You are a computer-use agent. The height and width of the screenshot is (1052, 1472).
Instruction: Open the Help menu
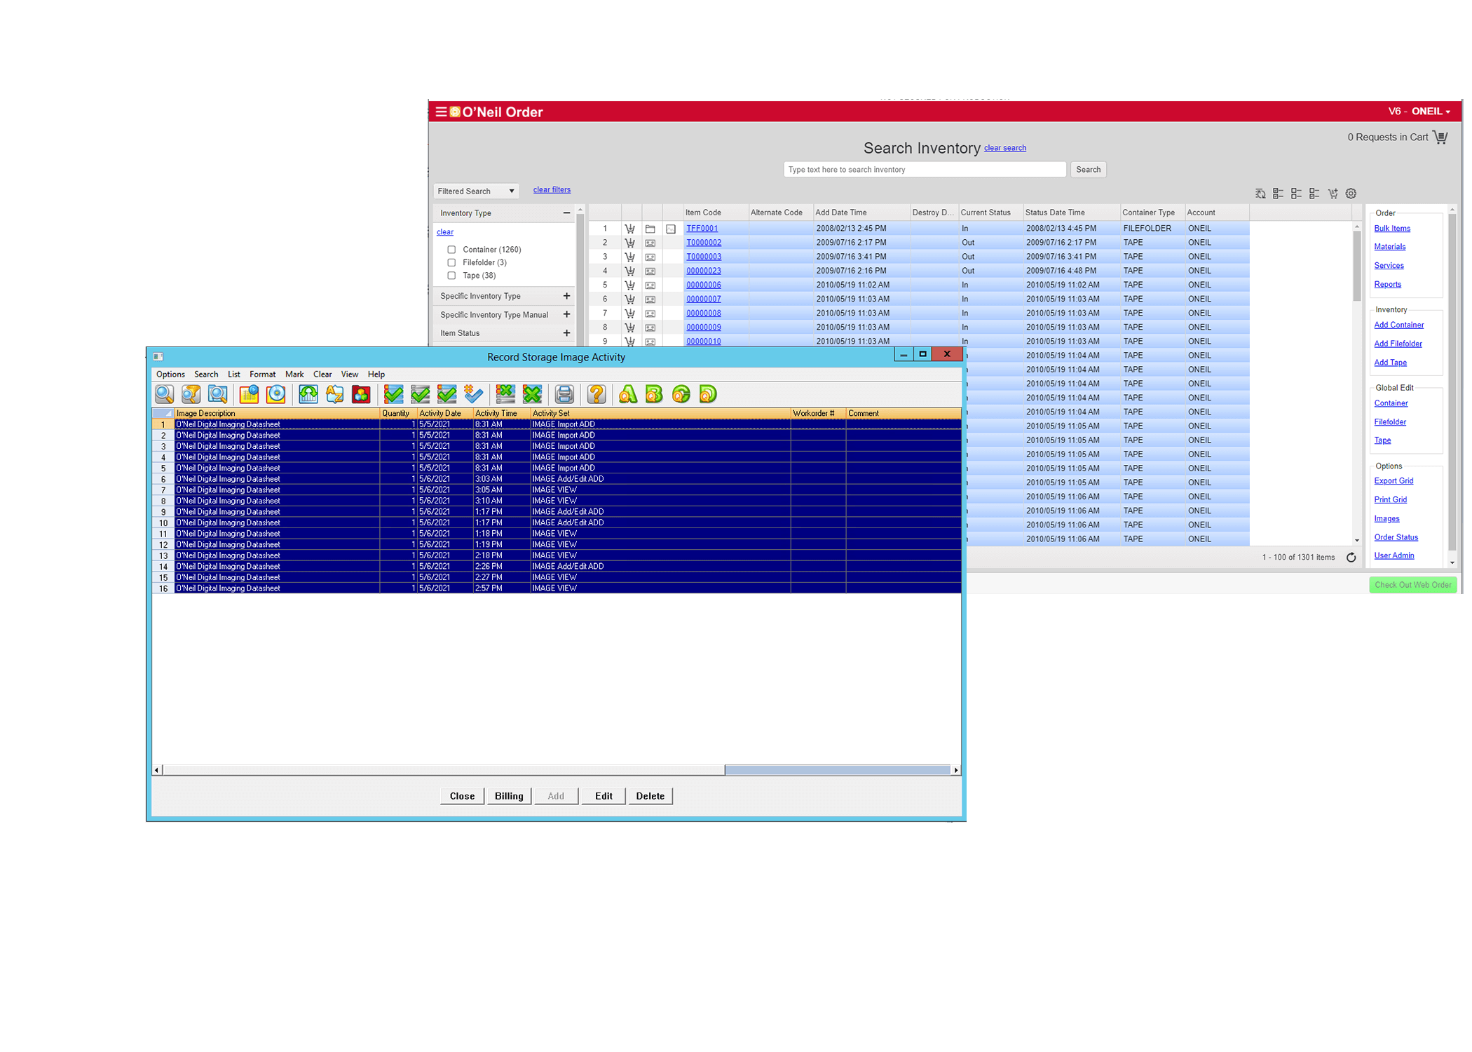click(x=376, y=375)
